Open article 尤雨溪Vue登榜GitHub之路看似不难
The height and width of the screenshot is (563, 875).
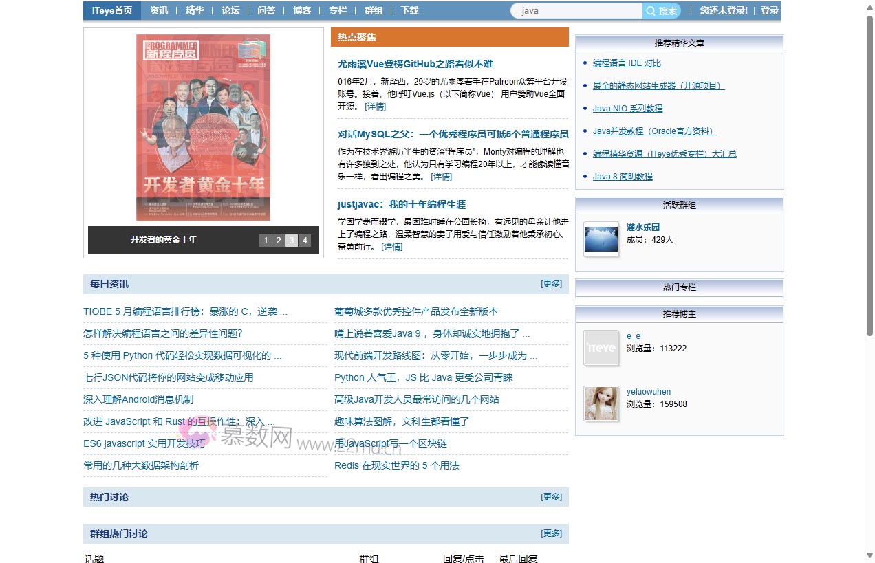pos(415,64)
